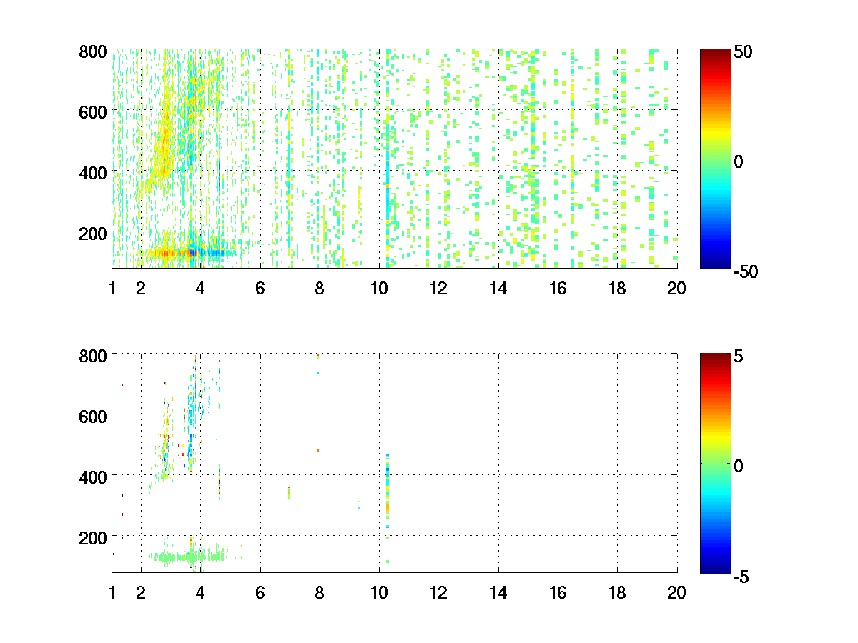The width and height of the screenshot is (858, 643).
Task: Click the top plot's "6" x-axis tick label
Action: click(x=260, y=289)
